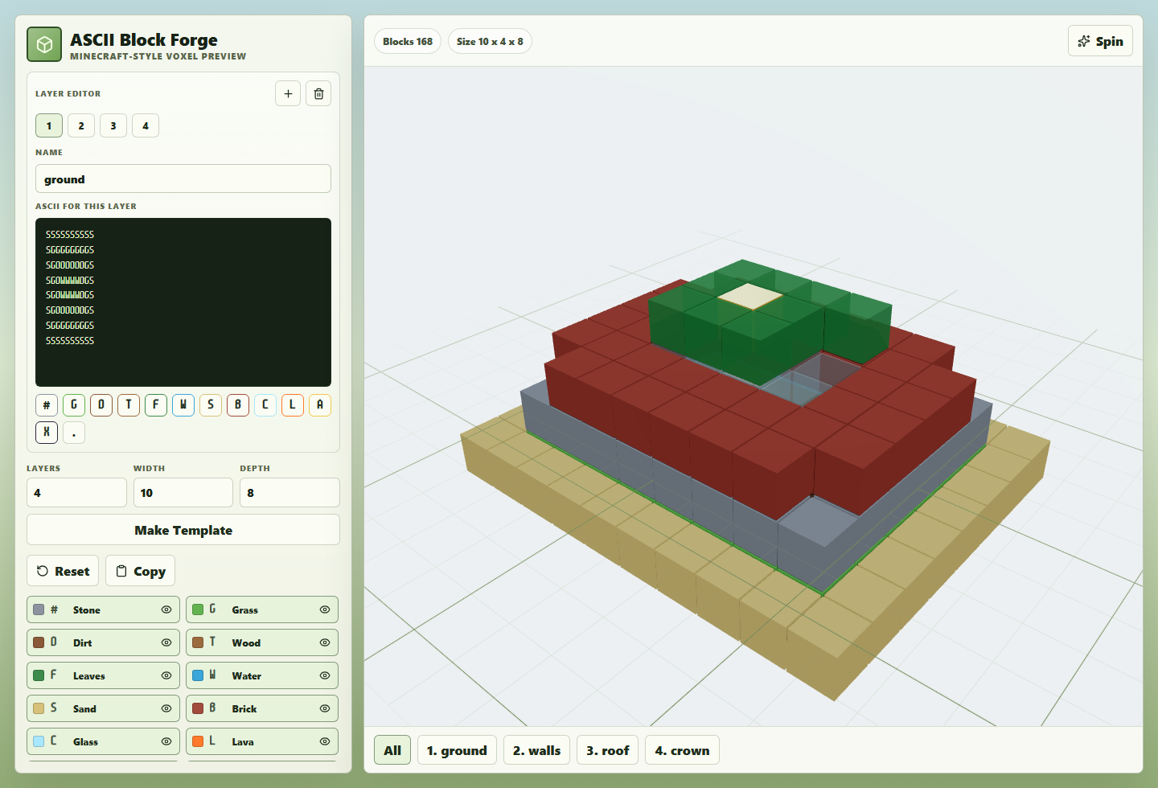Switch to layer 2 in editor
The width and height of the screenshot is (1158, 788).
pos(81,125)
